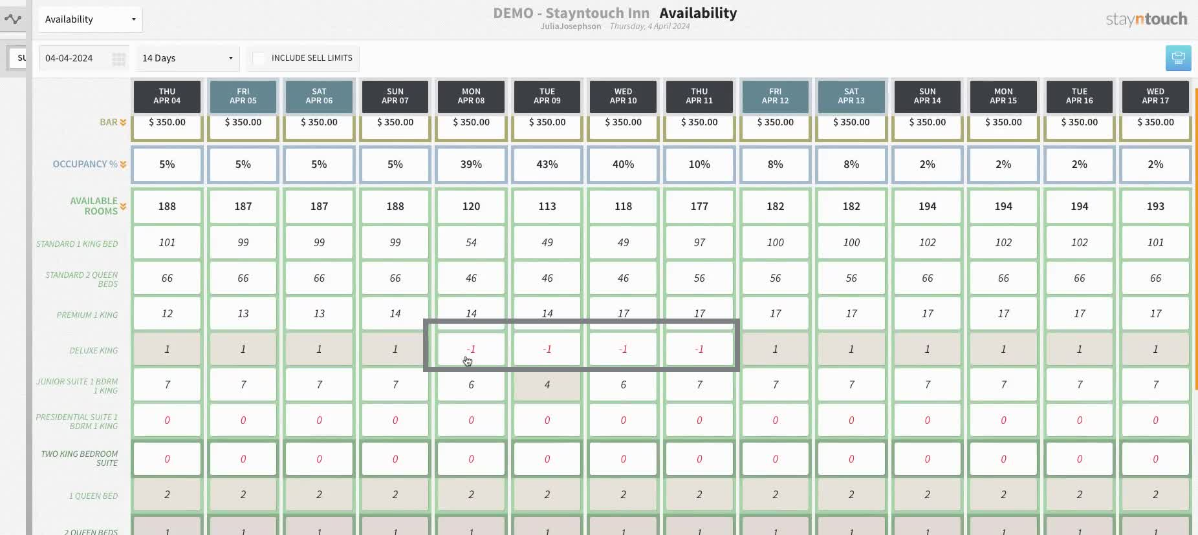Select the THU APR 04 column header
Viewport: 1198px width, 535px height.
pos(167,96)
